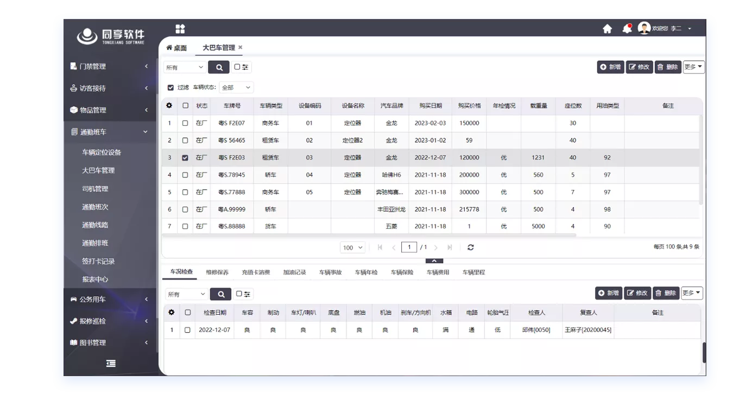Check the row for 粤S.78945
The width and height of the screenshot is (733, 407).
click(x=185, y=175)
